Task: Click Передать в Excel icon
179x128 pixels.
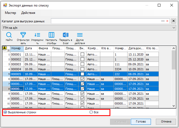Action: tap(65, 35)
